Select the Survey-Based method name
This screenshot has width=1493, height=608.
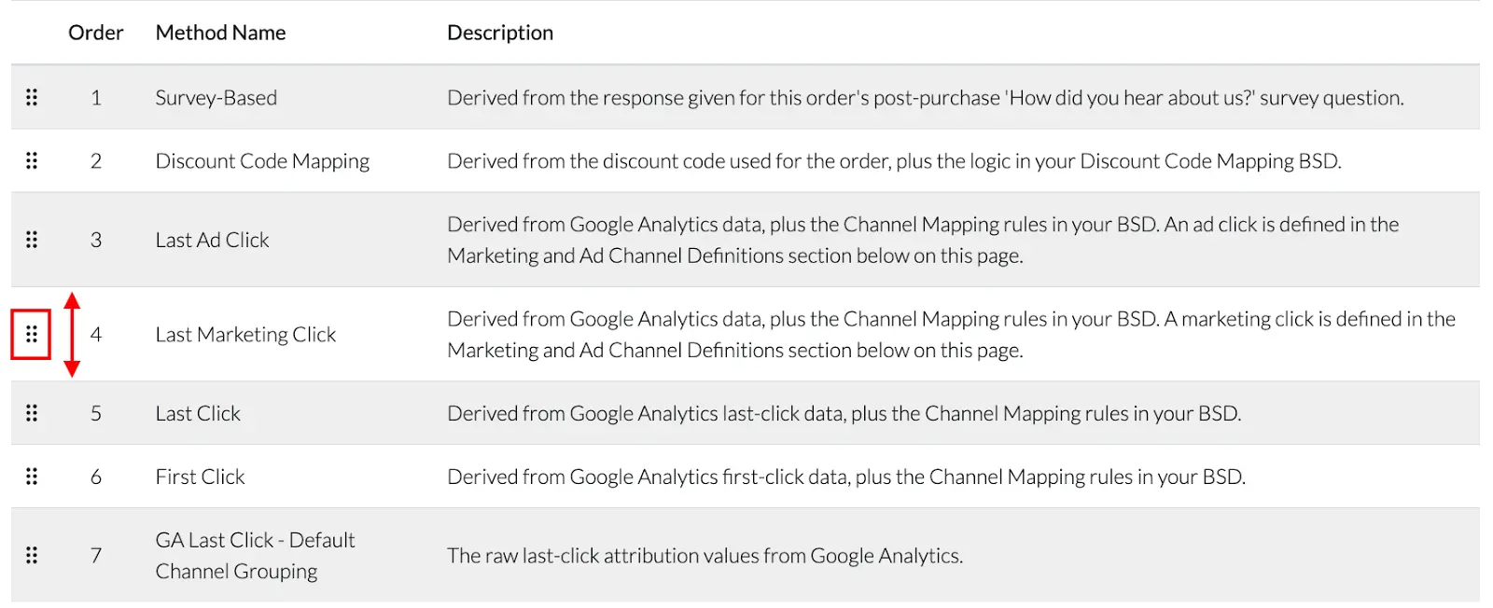pos(216,98)
